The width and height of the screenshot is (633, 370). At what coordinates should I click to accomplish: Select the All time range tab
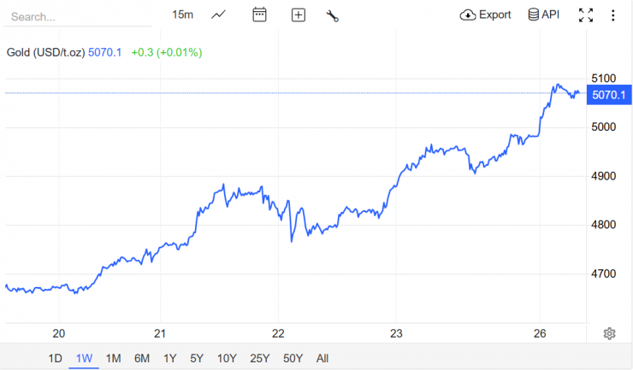tap(322, 358)
